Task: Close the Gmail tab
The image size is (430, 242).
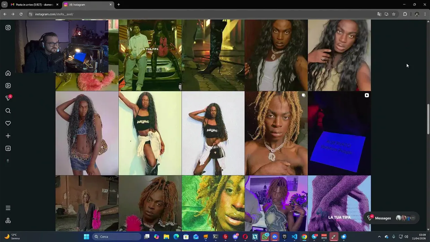Action: (x=57, y=5)
